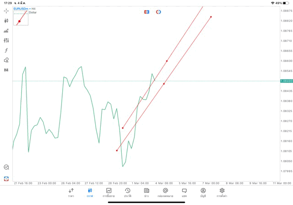Open the drawing objects shapes tool
293x205 pixels.
(x=6, y=60)
